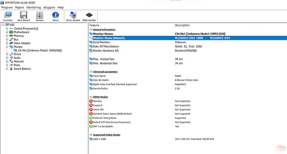
Task: Click green check beside DFP 1.x Compatible
Action: click(x=91, y=126)
